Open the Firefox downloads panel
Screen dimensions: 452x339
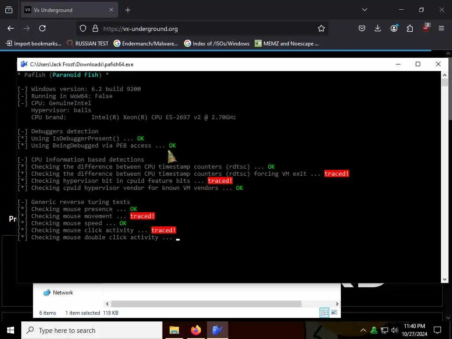[x=378, y=28]
